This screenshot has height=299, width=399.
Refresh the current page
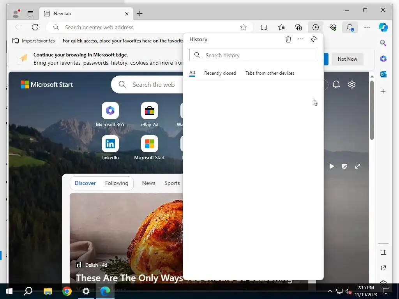coord(35,27)
